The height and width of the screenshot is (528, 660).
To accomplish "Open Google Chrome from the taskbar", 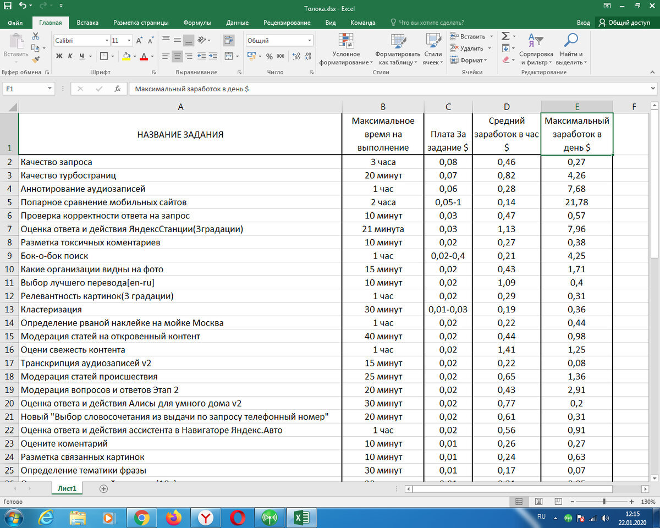I will tap(141, 518).
